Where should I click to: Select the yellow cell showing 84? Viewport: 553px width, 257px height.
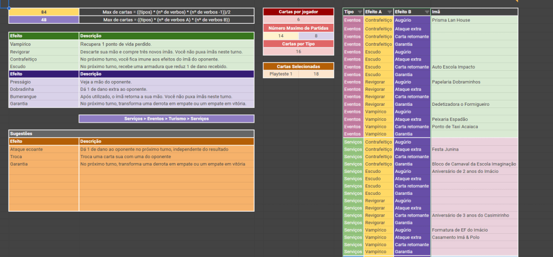click(43, 12)
